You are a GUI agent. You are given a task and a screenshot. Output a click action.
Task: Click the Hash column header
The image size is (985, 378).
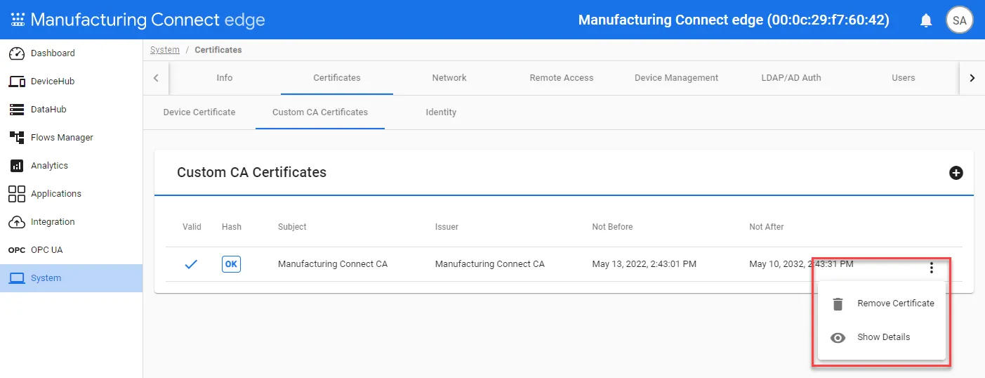pos(232,227)
